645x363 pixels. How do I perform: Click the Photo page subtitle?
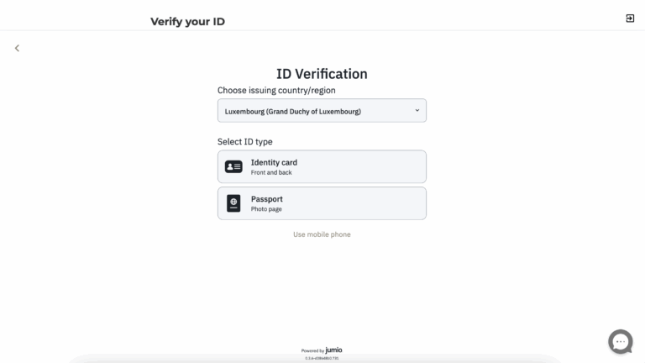[268, 208]
